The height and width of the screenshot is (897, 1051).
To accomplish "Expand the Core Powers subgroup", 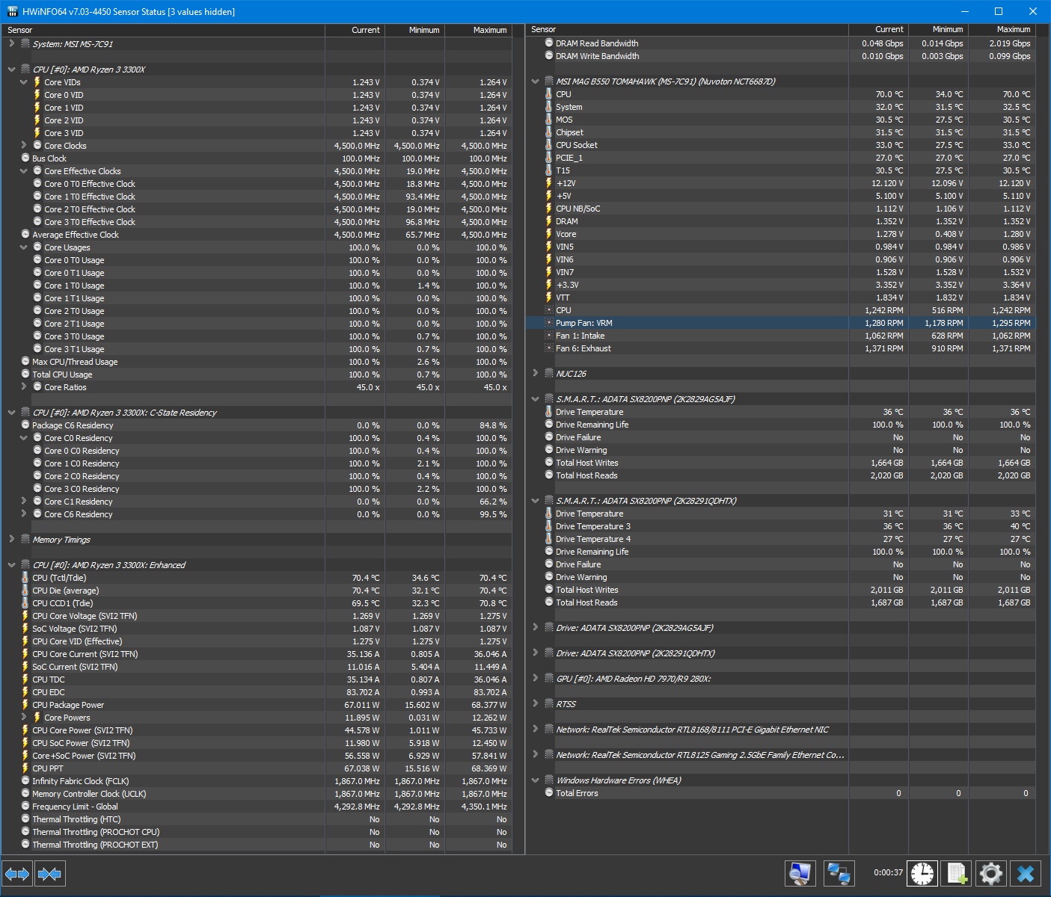I will click(x=23, y=718).
